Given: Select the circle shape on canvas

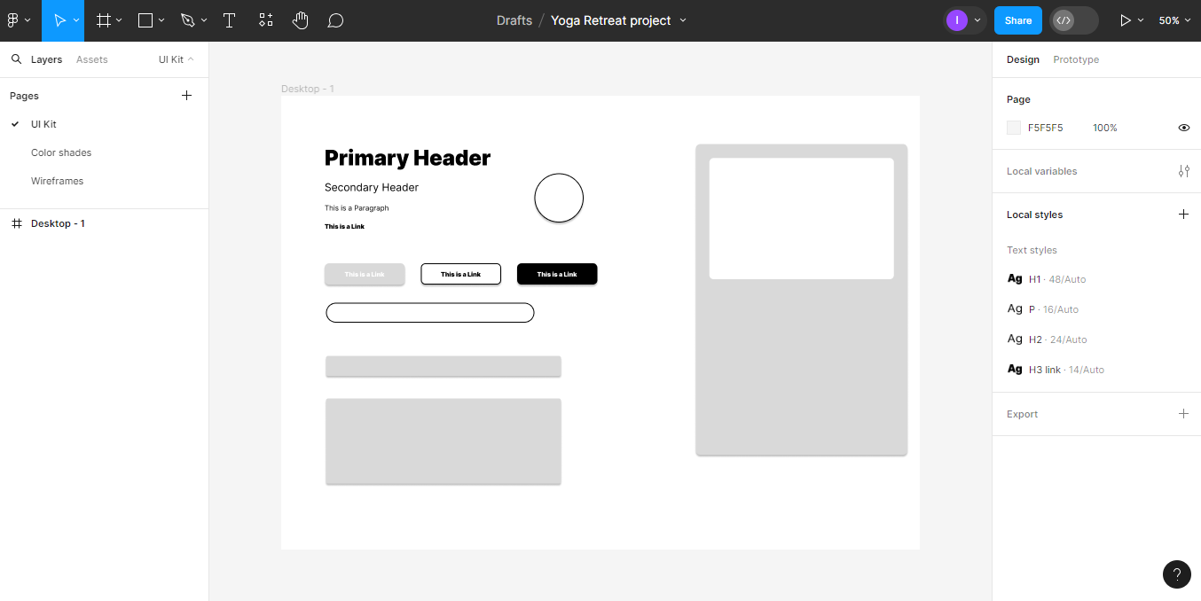Looking at the screenshot, I should tap(559, 198).
